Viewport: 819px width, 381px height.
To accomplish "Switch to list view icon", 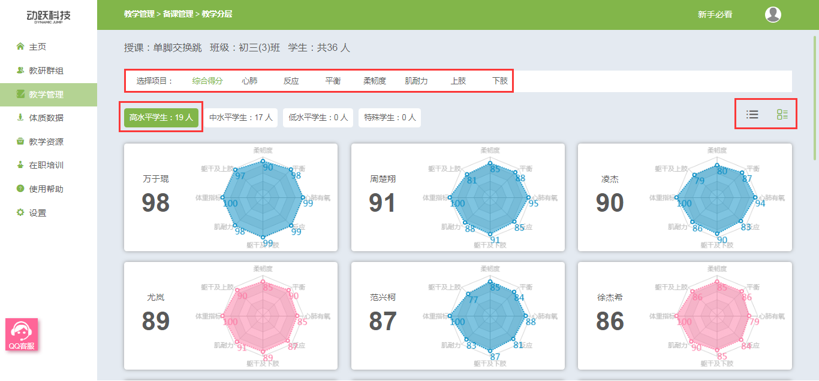I will point(752,114).
